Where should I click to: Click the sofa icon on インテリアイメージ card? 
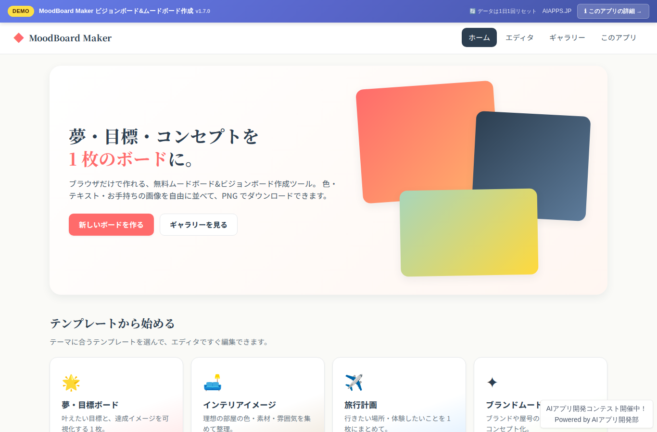[212, 383]
